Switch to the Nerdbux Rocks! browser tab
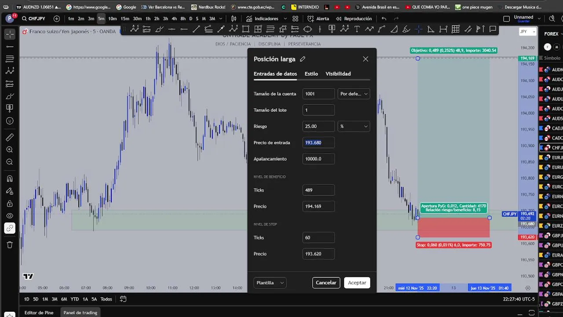Viewport: 563px width, 317px height. tap(208, 7)
